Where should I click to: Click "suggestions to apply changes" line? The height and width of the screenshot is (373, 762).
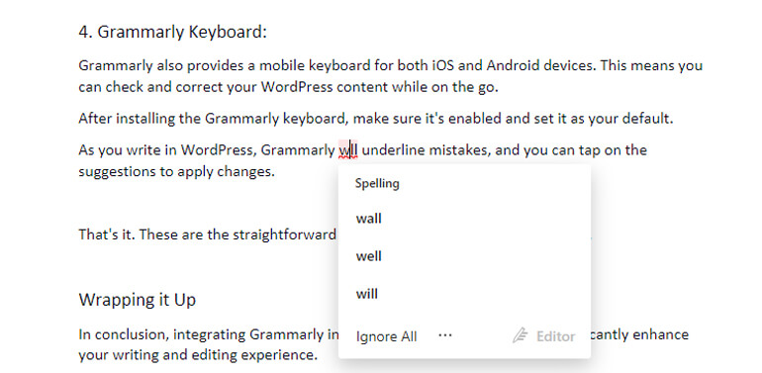pyautogui.click(x=177, y=172)
